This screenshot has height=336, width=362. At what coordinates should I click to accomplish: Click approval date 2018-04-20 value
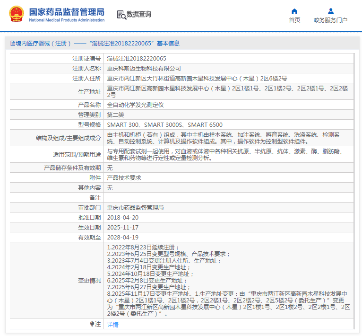click(x=123, y=217)
